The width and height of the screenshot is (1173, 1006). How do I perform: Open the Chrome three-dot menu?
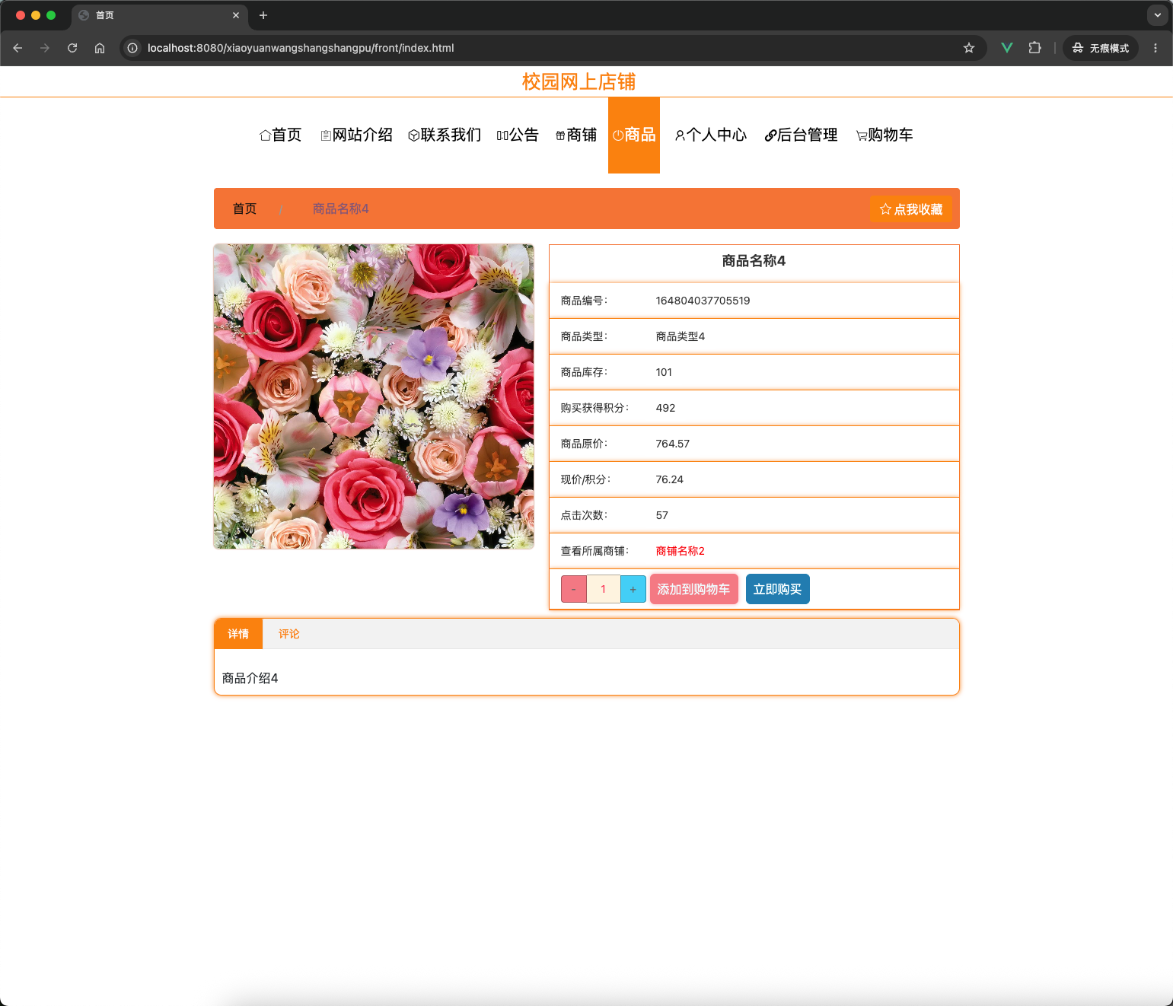coord(1155,48)
